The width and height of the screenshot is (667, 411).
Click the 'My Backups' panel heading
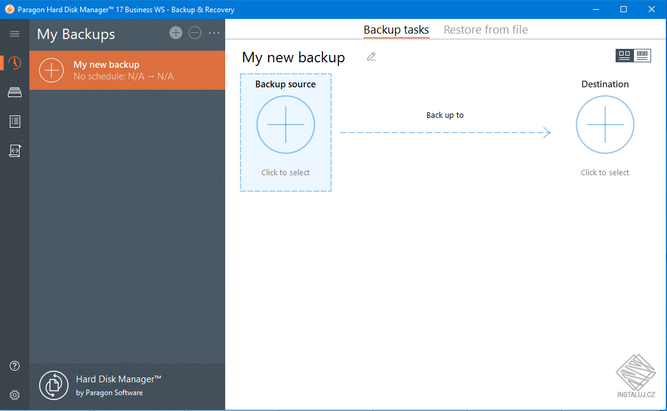76,34
